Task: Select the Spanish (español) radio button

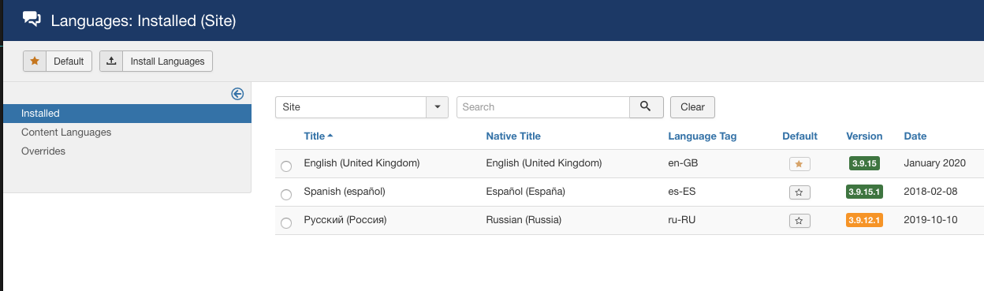Action: coord(286,194)
